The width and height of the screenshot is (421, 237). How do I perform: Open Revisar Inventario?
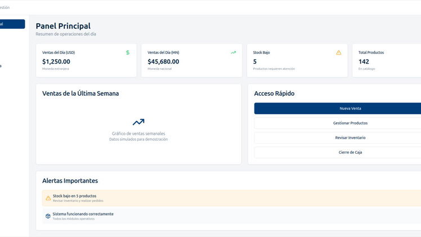tap(338, 138)
